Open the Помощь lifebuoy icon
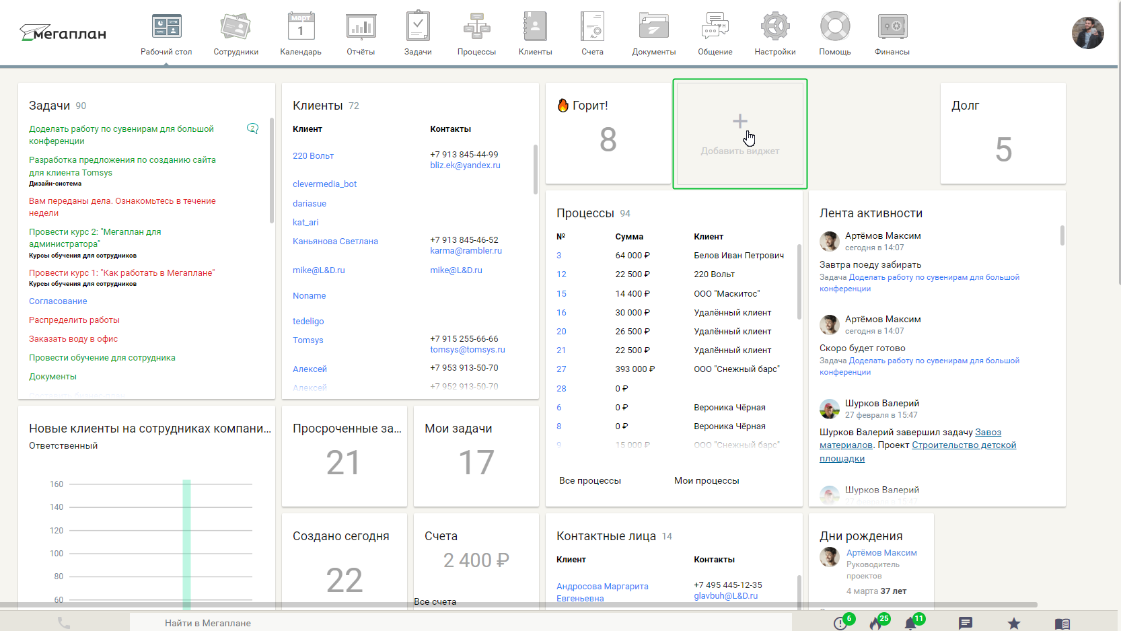This screenshot has height=631, width=1121. [x=835, y=28]
